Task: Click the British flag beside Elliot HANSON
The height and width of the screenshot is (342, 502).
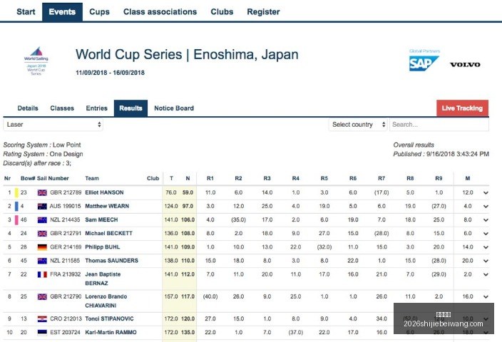Action: 42,192
